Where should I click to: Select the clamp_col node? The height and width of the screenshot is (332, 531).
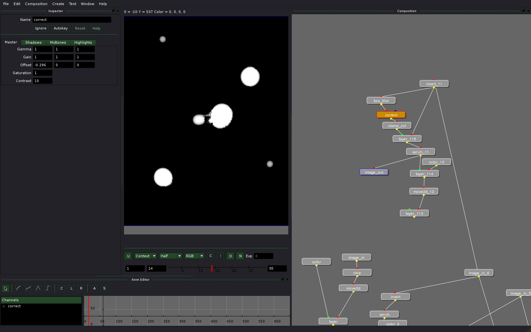click(x=397, y=125)
